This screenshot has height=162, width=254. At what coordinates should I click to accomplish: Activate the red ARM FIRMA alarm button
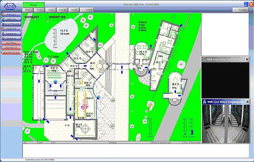coord(11,43)
